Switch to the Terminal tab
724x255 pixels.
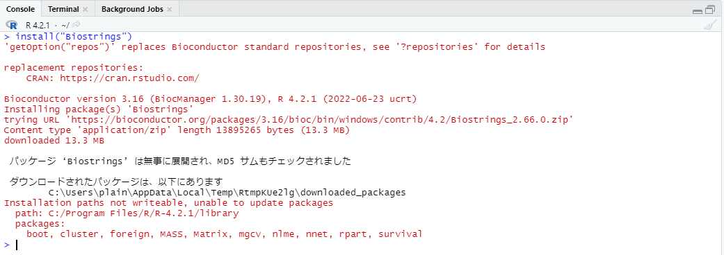coord(63,9)
